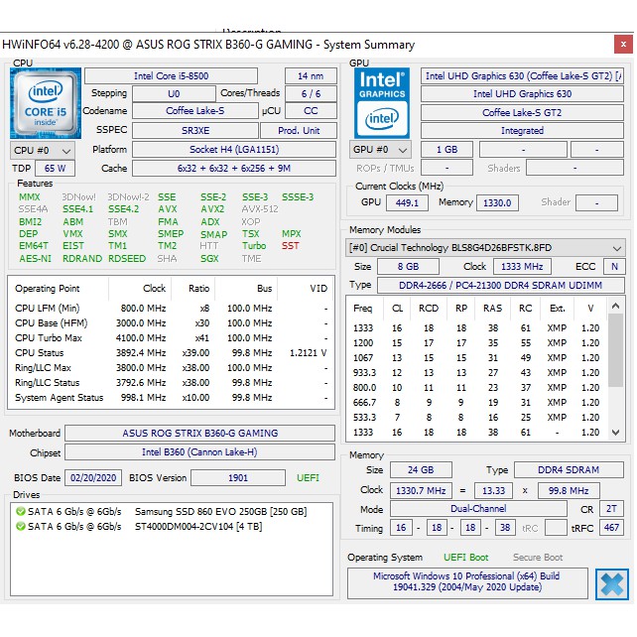Click the Intel UHD Graphics 630 GPU name
Image resolution: width=637 pixels, height=637 pixels.
point(522,94)
